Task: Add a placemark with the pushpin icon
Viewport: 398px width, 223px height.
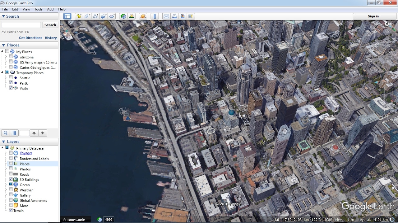Action: (79, 16)
